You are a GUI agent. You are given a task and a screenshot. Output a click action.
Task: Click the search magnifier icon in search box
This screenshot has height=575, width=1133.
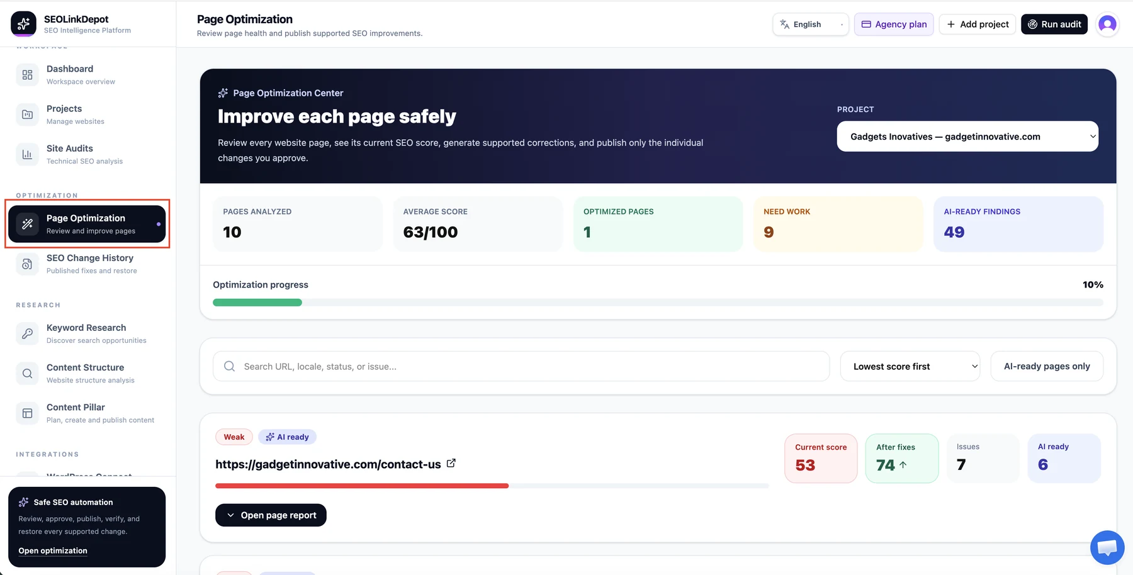coord(230,366)
